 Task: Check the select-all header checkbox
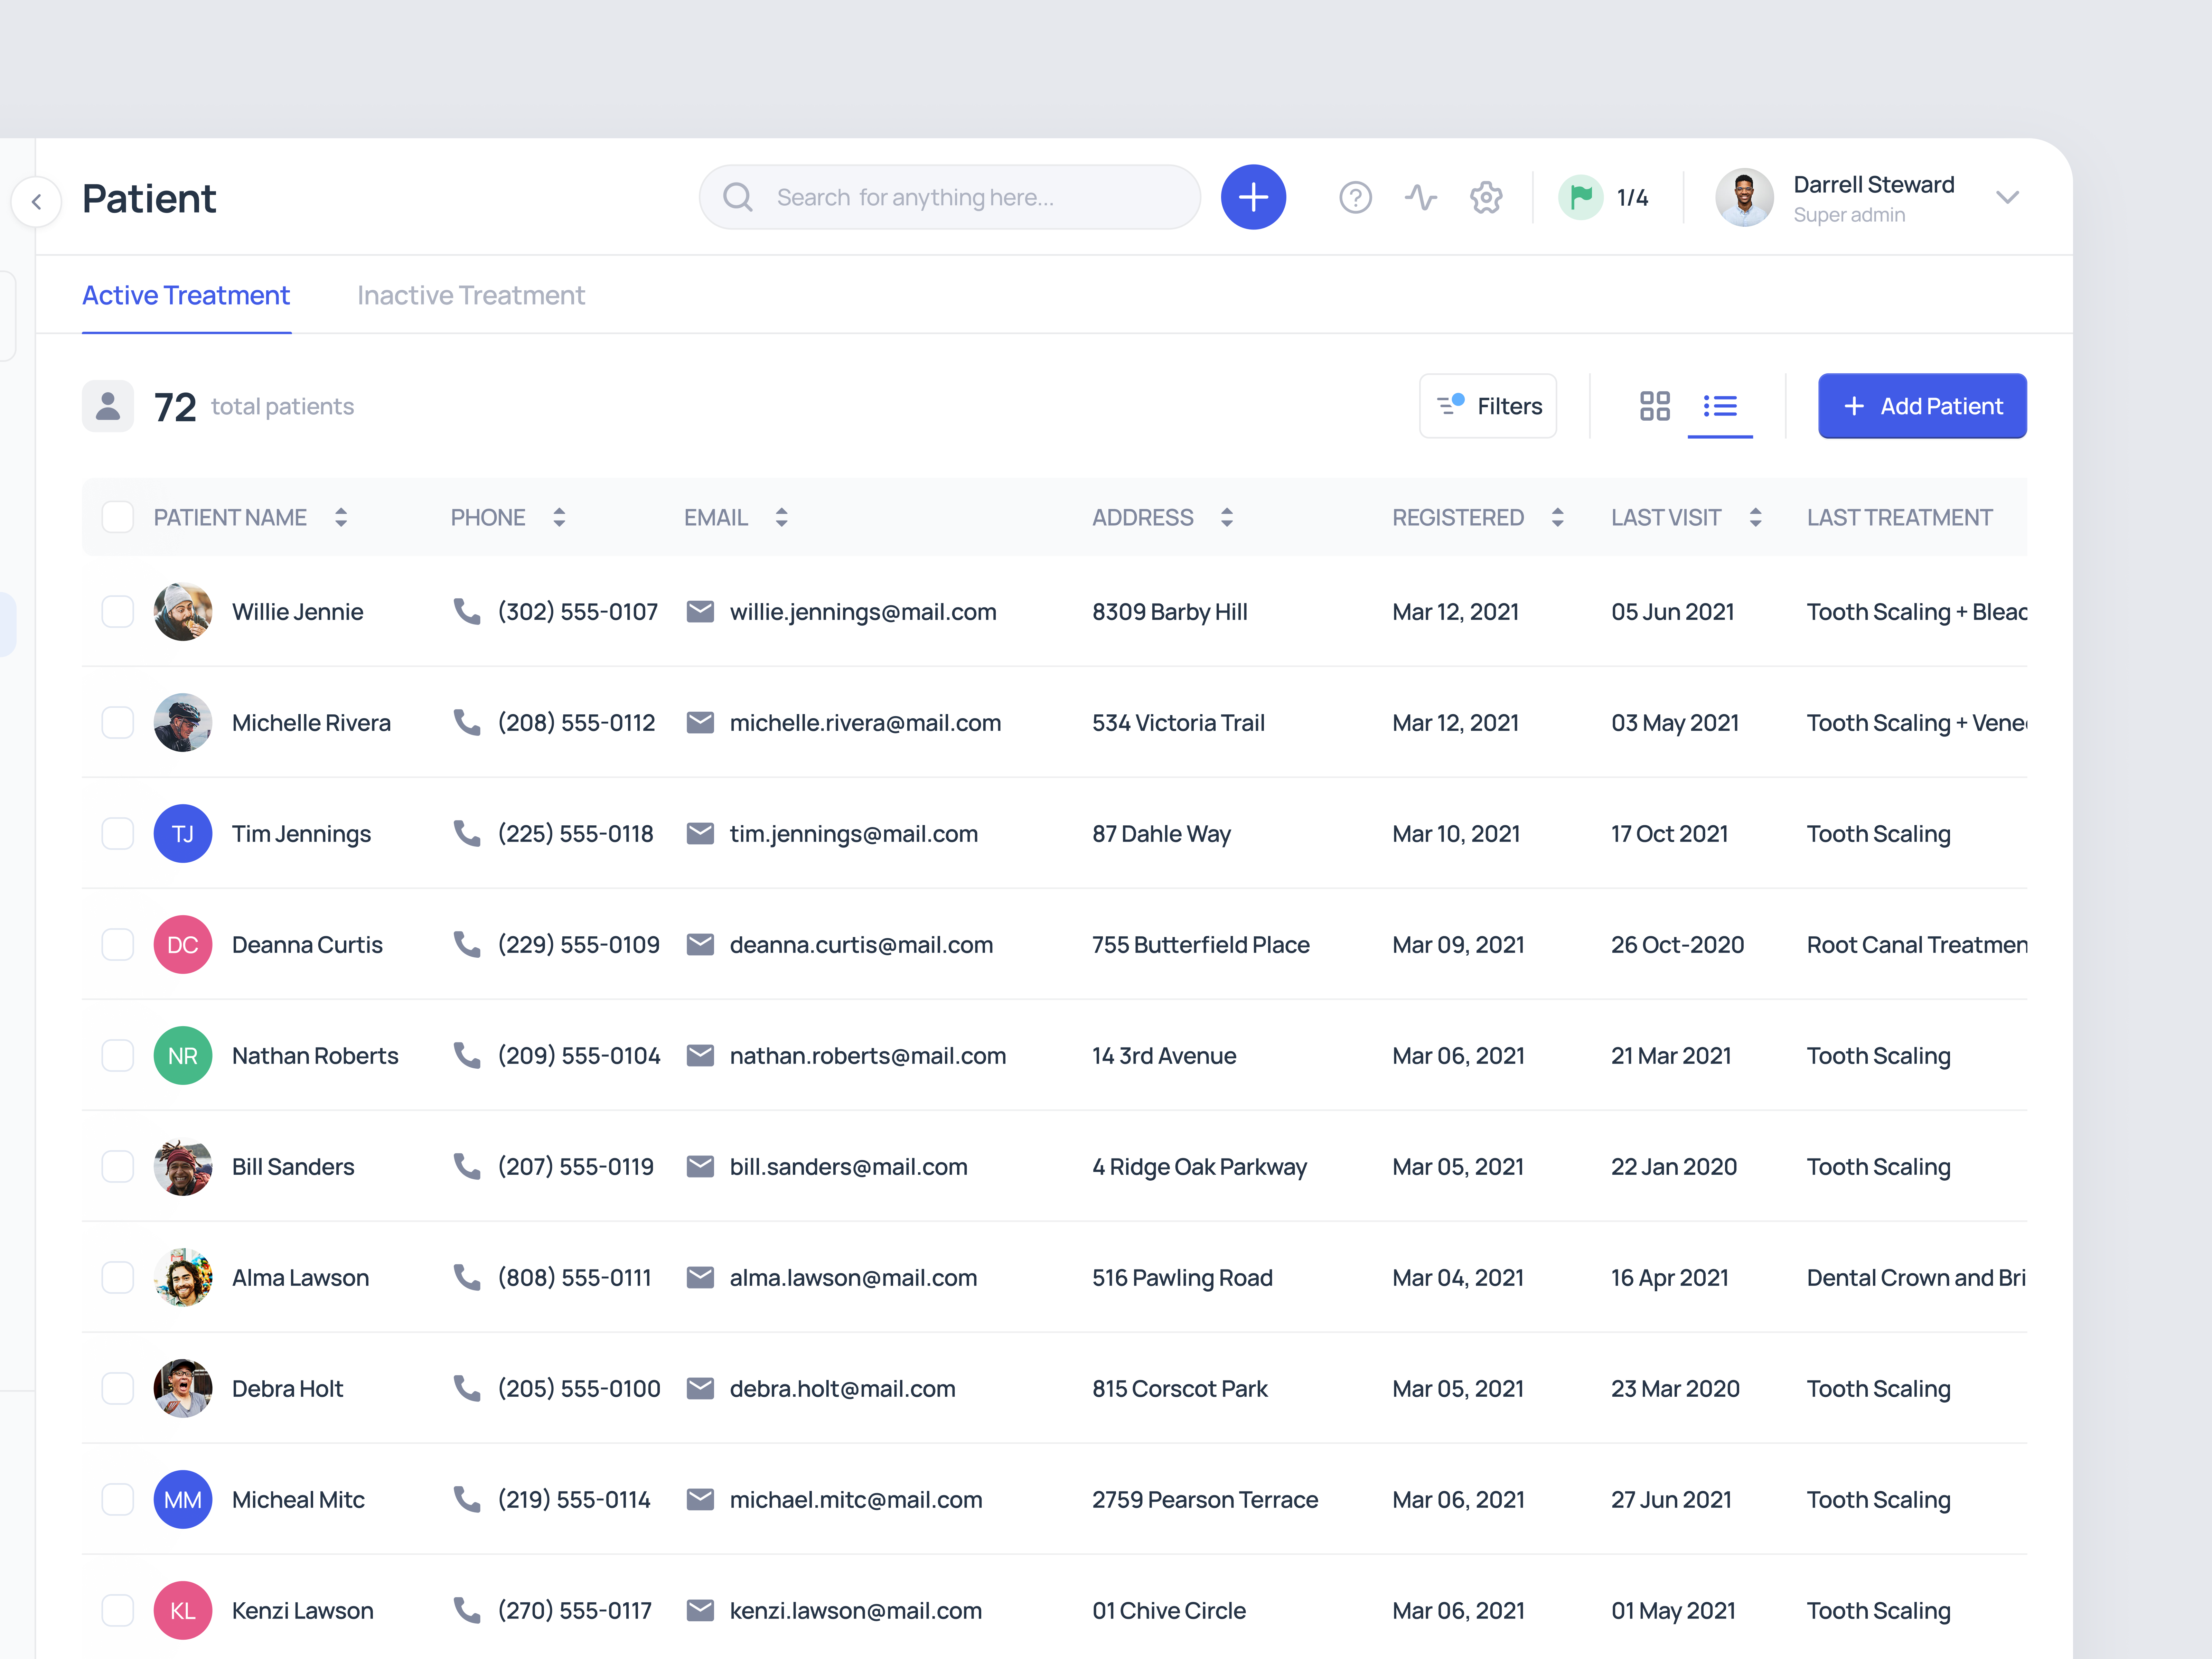(x=118, y=517)
